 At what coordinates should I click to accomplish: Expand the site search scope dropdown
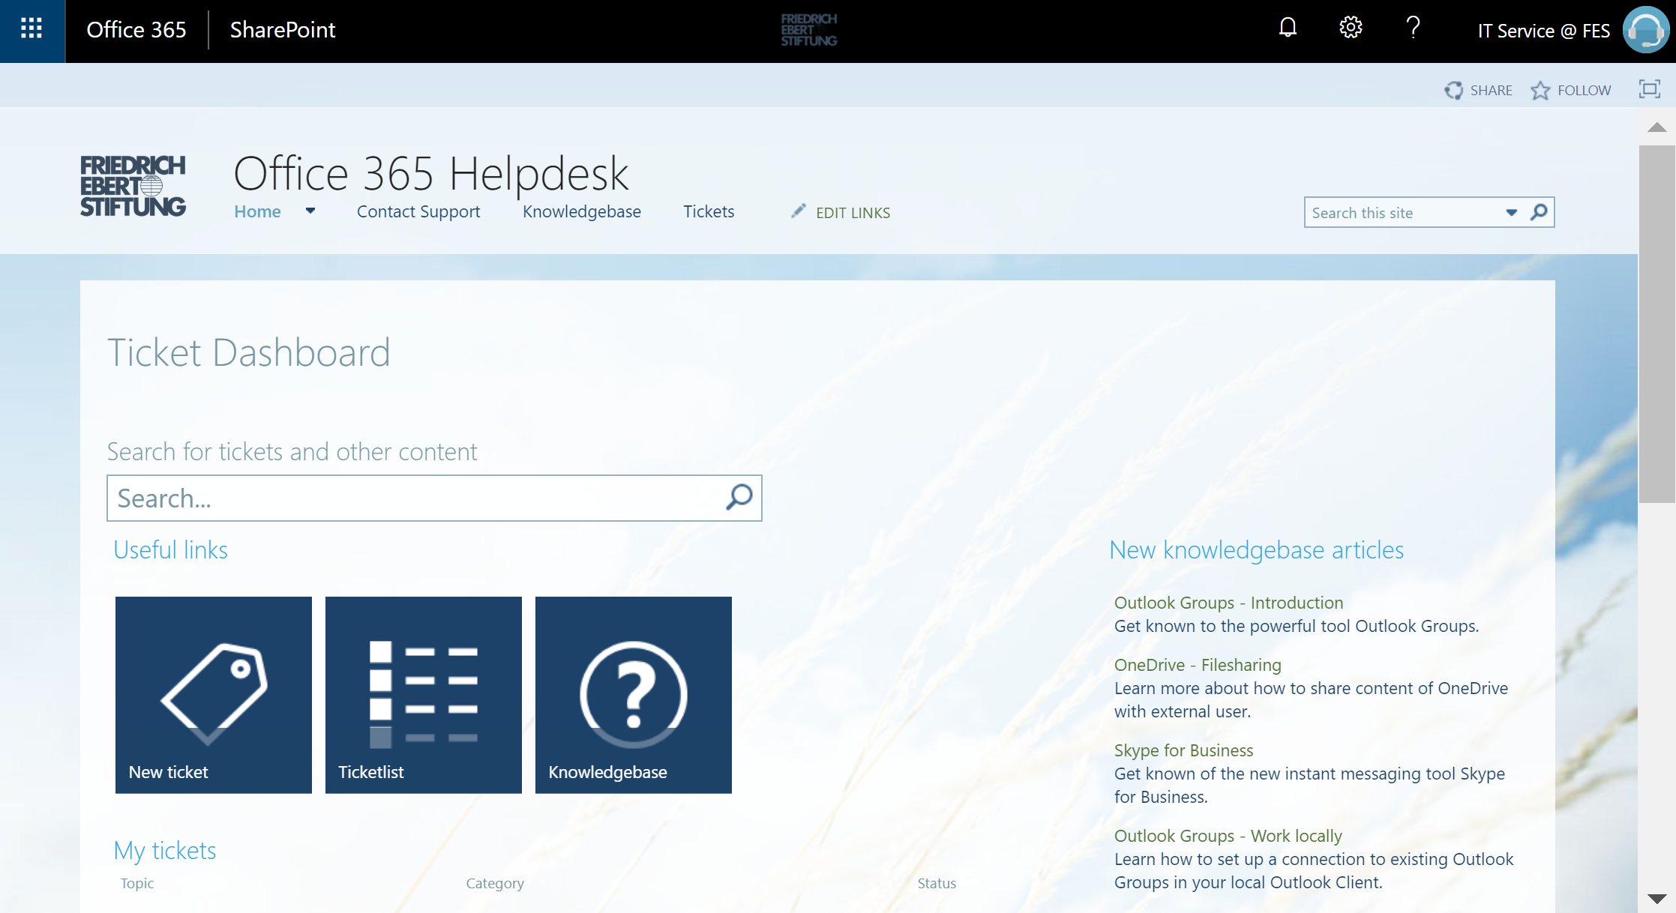[x=1512, y=213]
